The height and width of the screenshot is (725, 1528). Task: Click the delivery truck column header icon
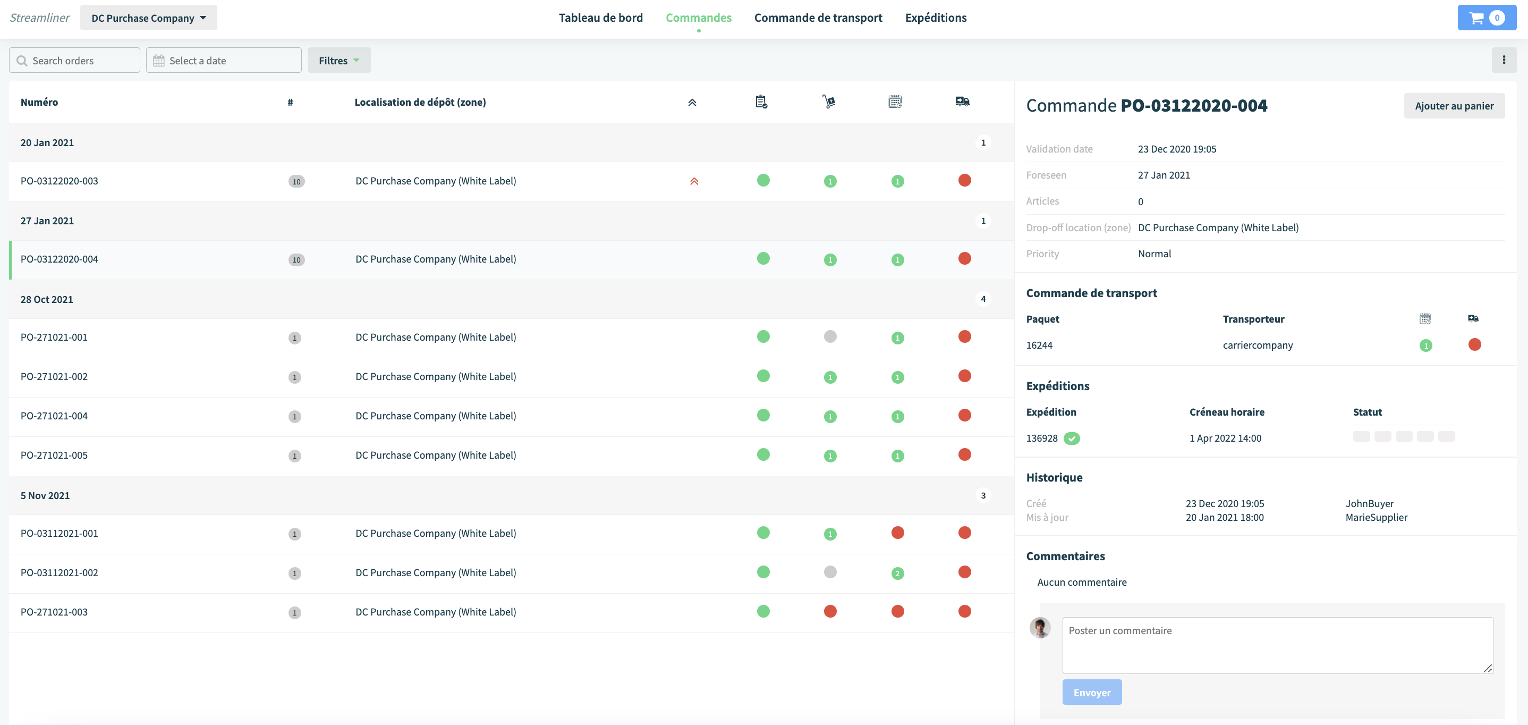[x=963, y=102]
